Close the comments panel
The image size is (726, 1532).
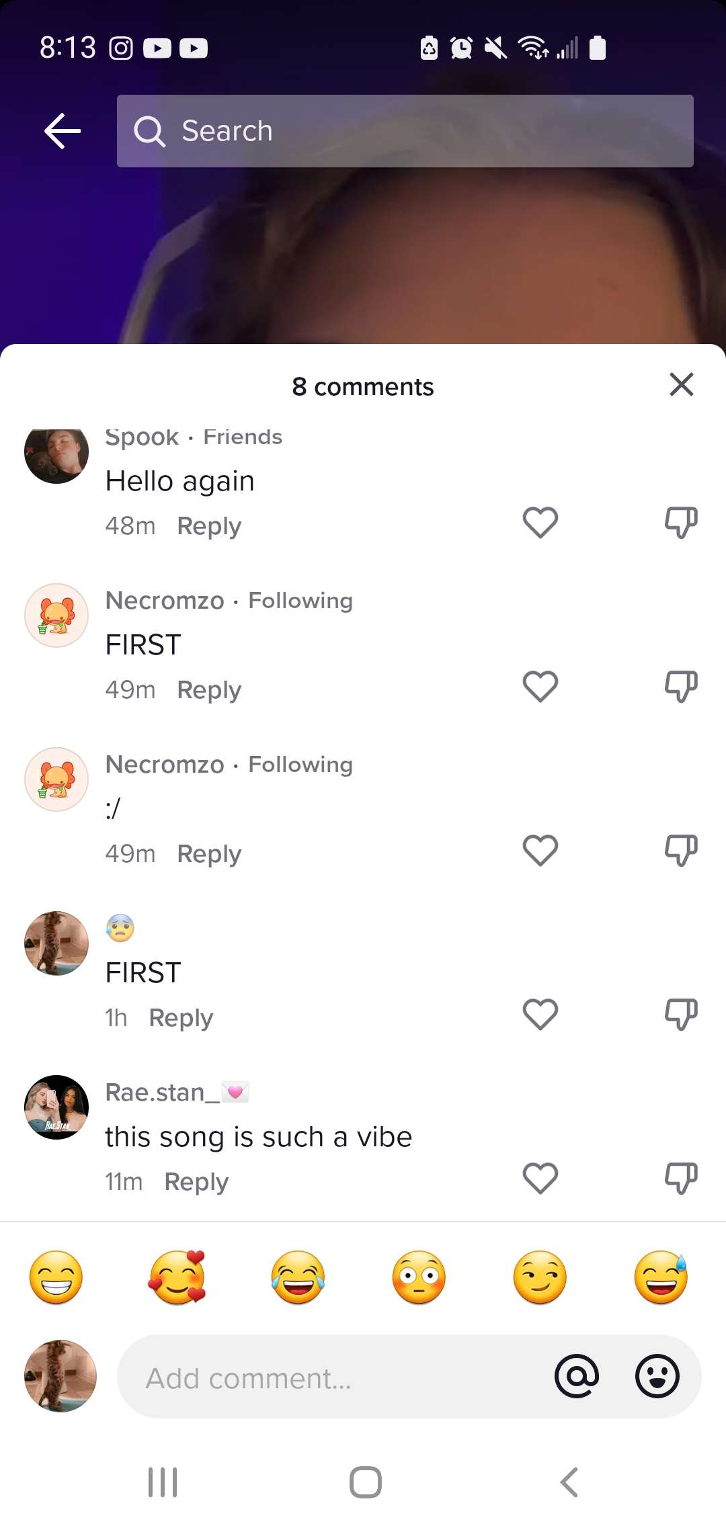tap(681, 385)
